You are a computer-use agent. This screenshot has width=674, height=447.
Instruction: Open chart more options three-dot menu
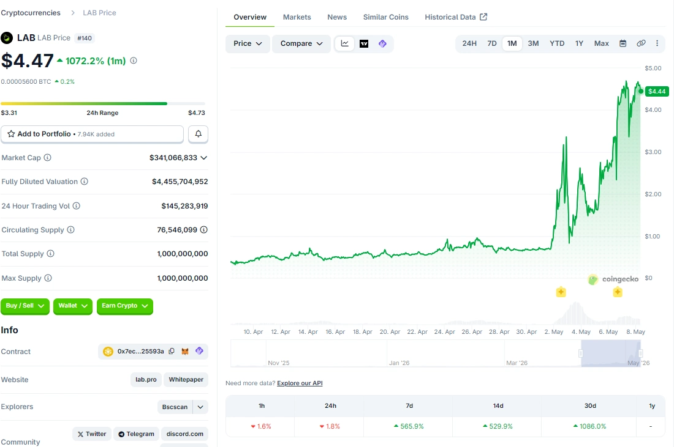pyautogui.click(x=657, y=43)
